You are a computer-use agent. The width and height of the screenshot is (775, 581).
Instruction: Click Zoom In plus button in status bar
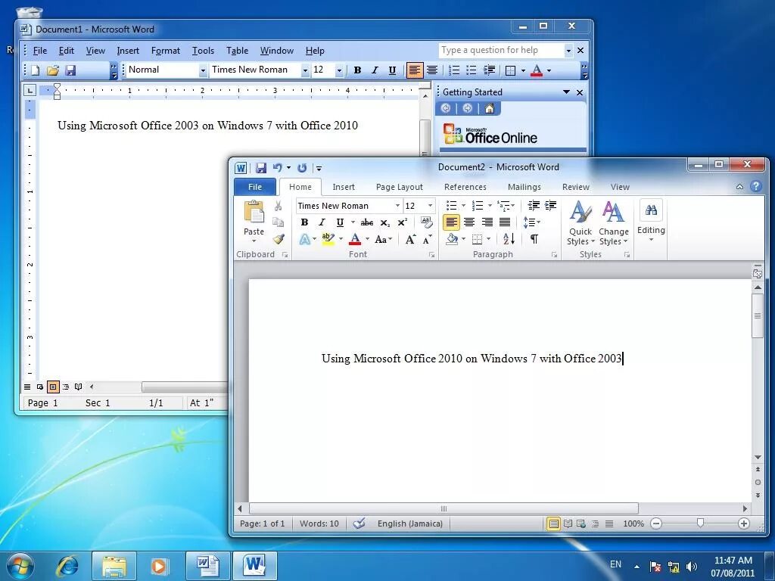click(743, 524)
